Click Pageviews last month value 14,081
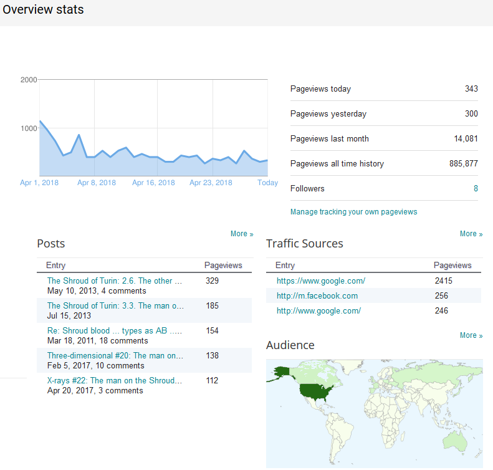Viewport: 493px width, 470px height. pos(466,138)
